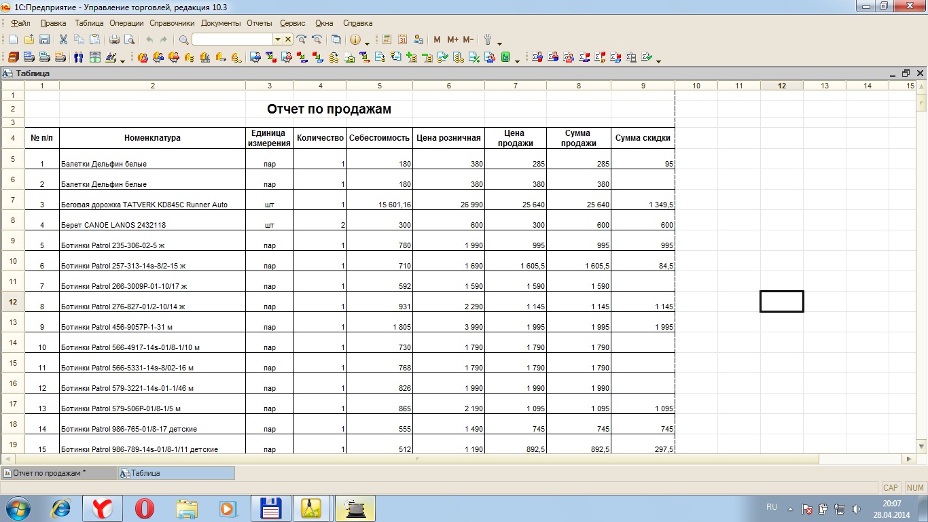
Task: Click the Print icon in toolbar
Action: click(114, 40)
